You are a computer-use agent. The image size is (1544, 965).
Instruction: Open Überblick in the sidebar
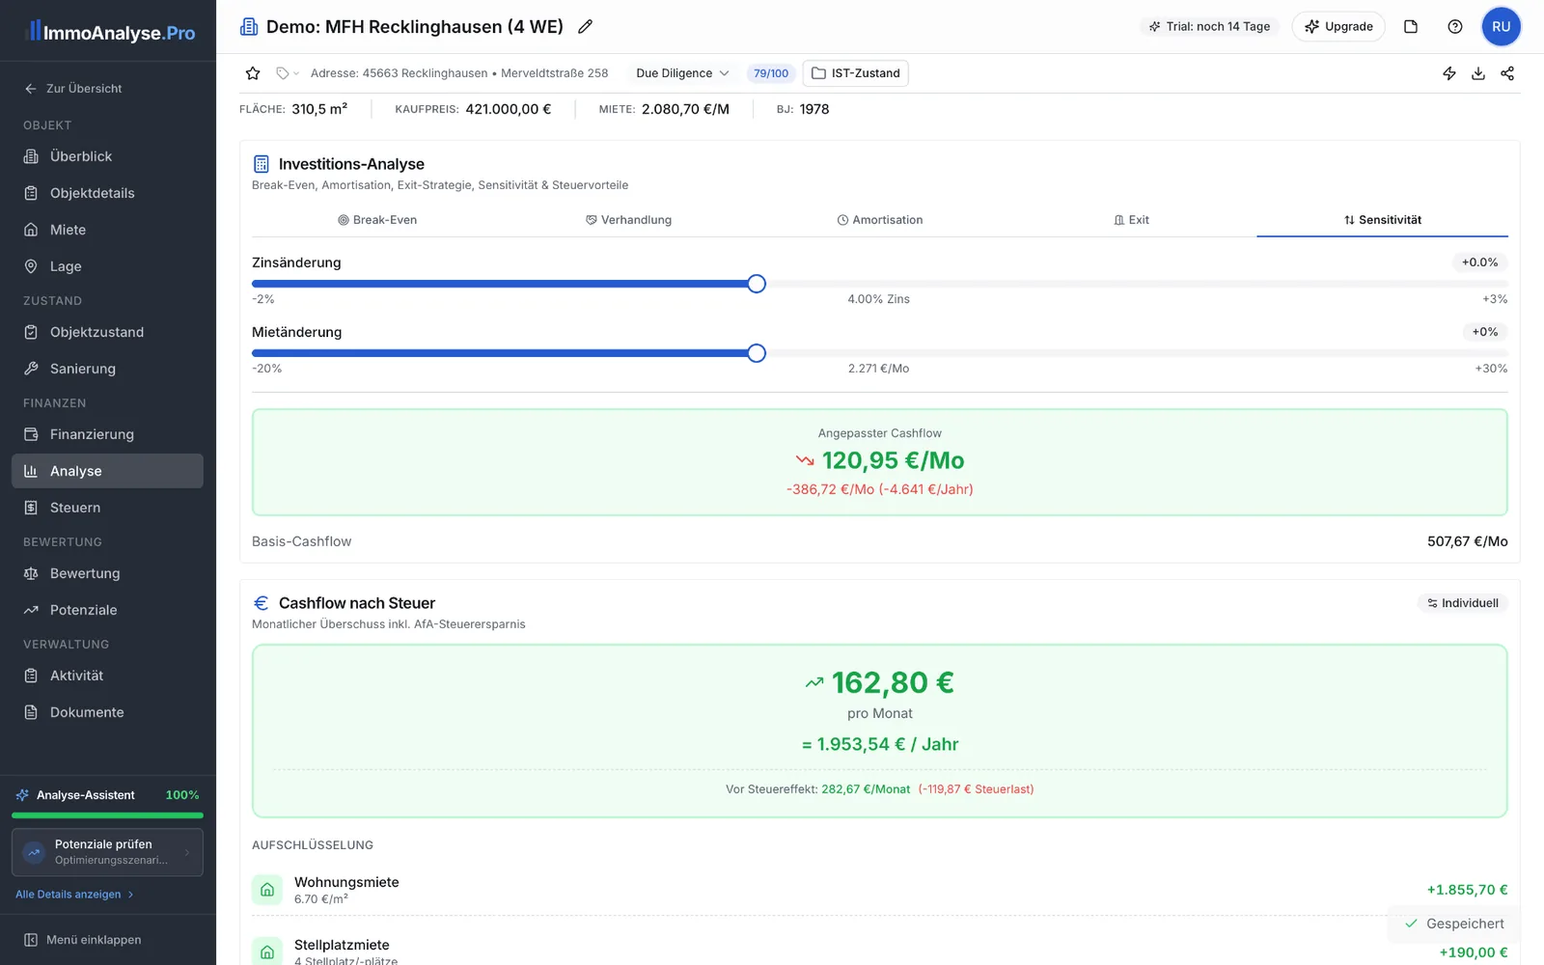(x=107, y=156)
